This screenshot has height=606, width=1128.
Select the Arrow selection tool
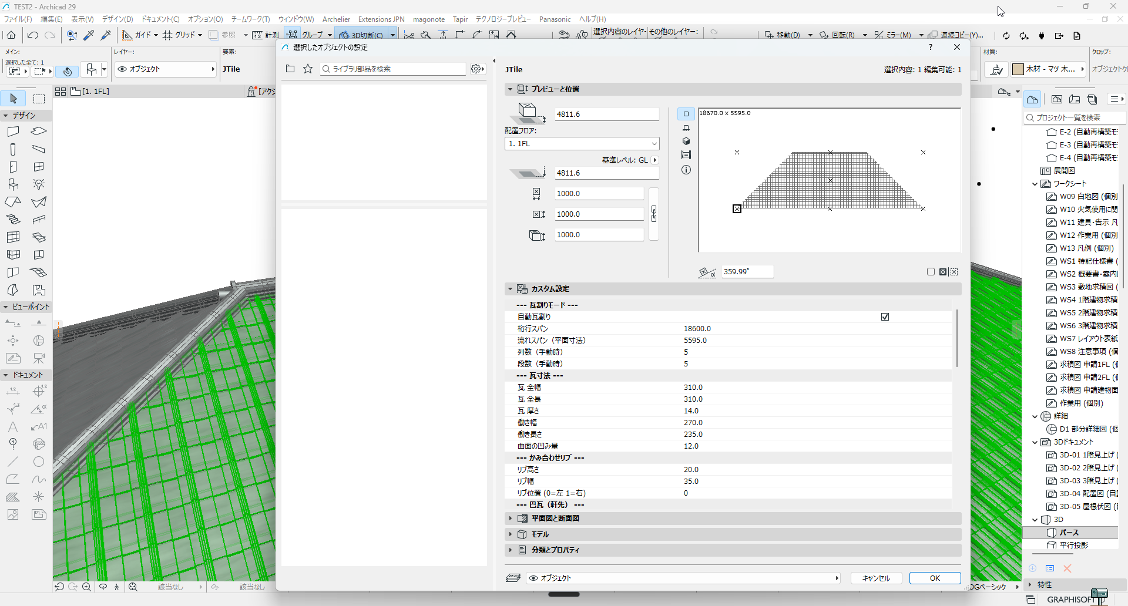tap(14, 99)
